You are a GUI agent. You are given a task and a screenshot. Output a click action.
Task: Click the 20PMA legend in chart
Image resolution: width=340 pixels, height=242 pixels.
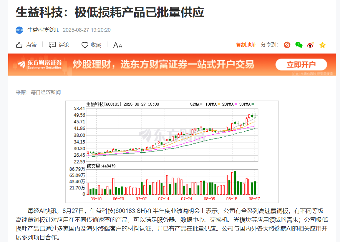[x=229, y=104]
